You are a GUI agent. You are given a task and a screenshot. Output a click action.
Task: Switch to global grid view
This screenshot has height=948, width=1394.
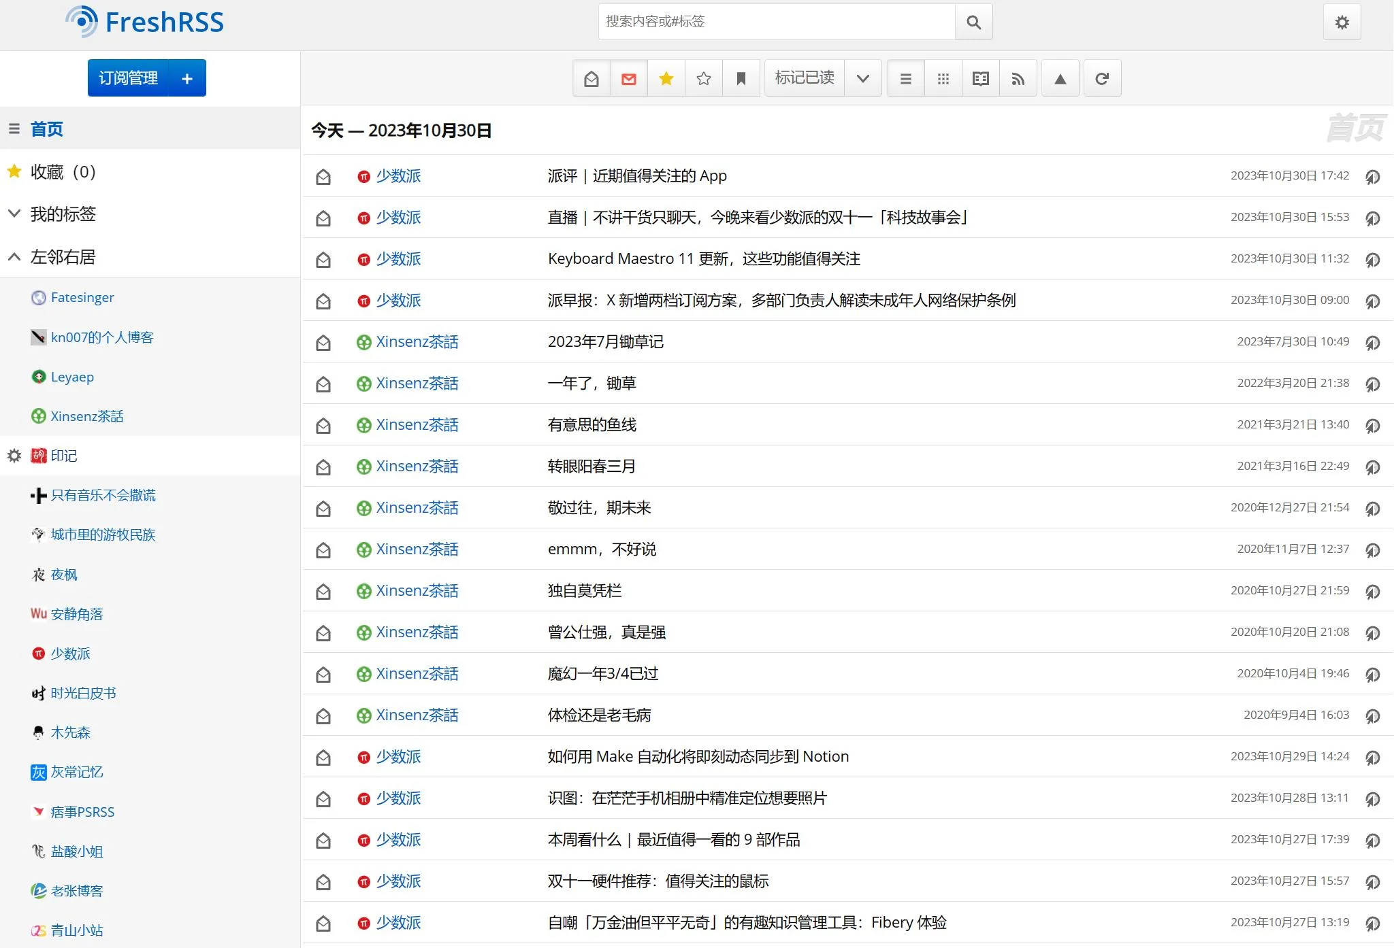click(x=943, y=79)
